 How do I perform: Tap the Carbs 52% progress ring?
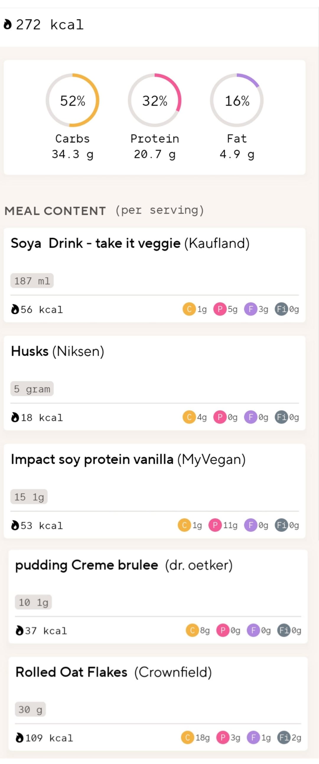click(x=73, y=100)
